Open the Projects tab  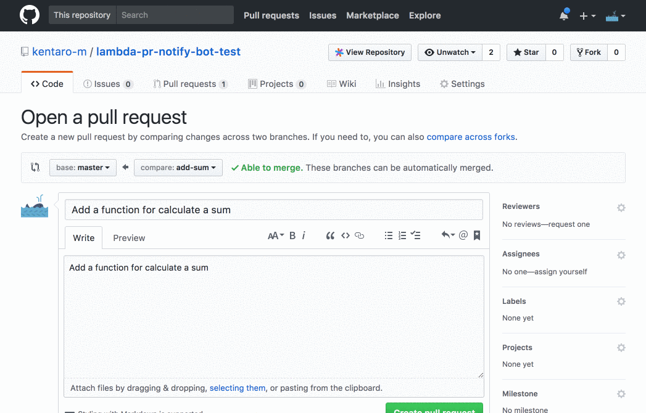277,84
